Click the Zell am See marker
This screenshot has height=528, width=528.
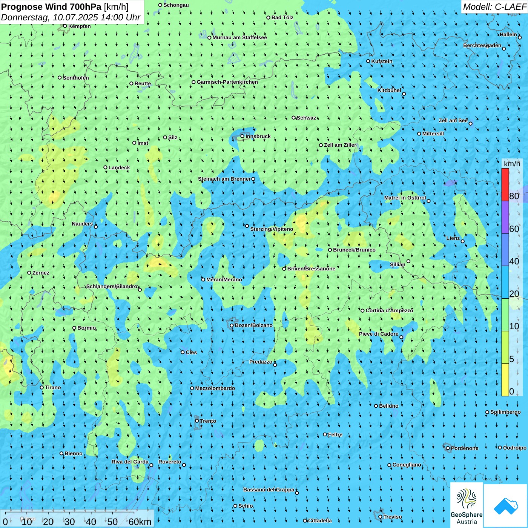pos(470,124)
